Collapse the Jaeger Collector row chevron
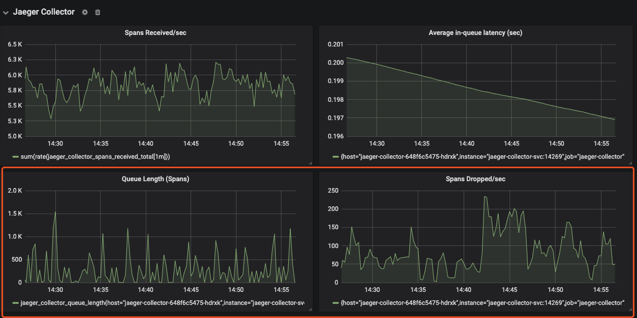Screen dimensions: 637x318 [x=5, y=11]
